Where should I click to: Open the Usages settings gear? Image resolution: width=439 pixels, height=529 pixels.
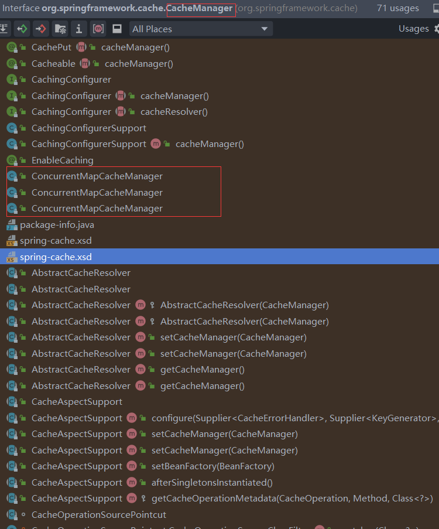click(x=437, y=29)
